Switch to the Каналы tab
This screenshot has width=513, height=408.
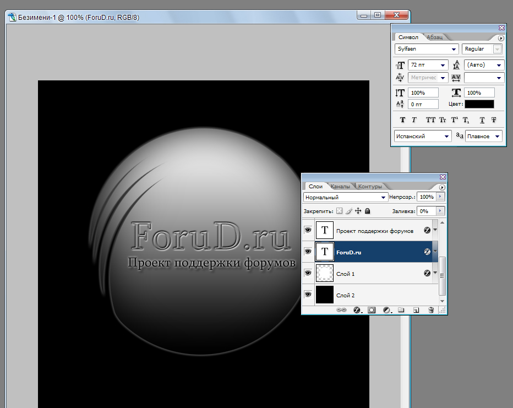pos(340,187)
